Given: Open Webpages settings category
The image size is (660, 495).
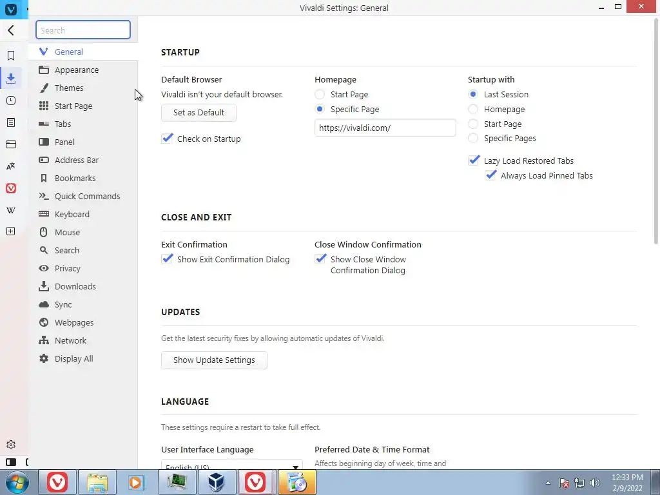Looking at the screenshot, I should (83, 323).
